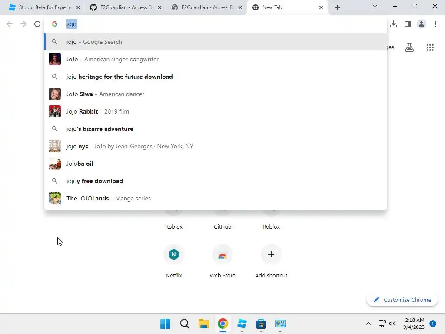Open File Explorer from the taskbar
The width and height of the screenshot is (445, 334).
tap(203, 324)
